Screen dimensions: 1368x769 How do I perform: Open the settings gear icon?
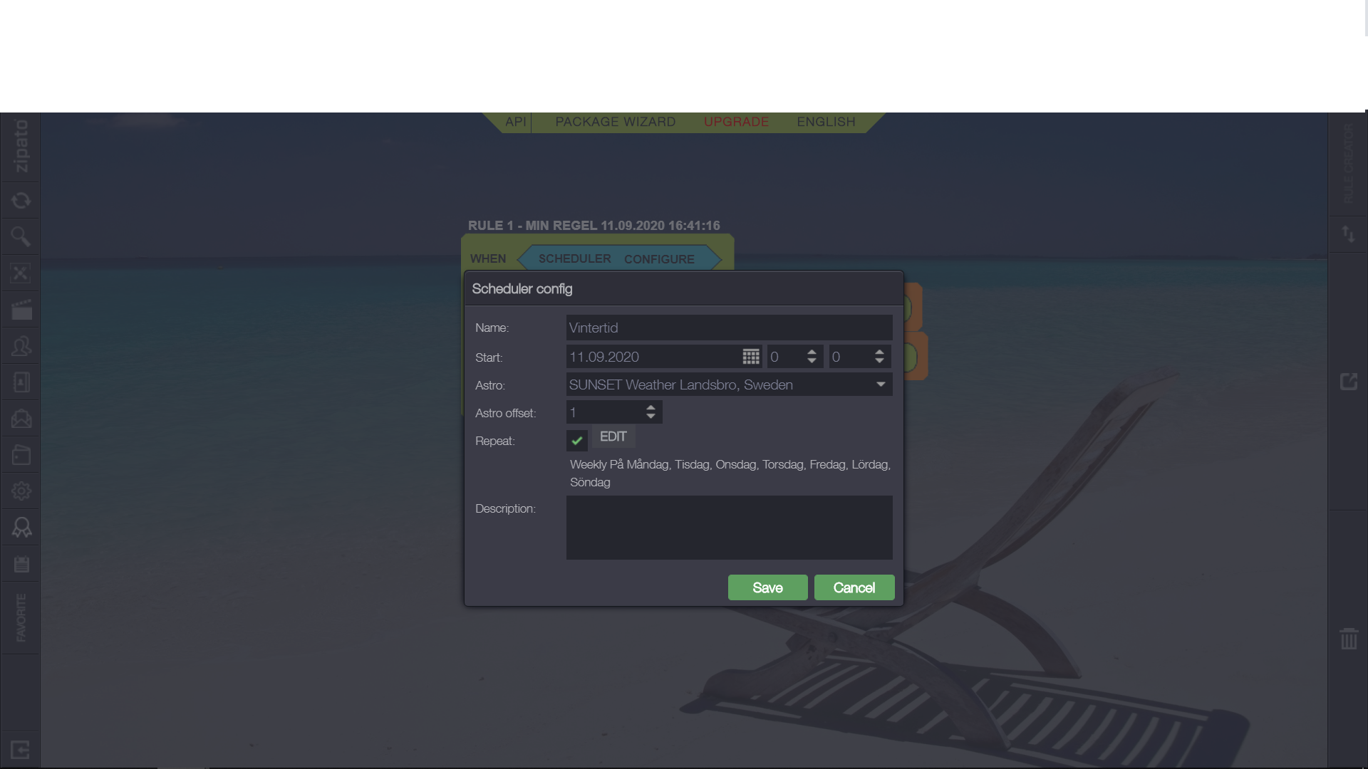point(21,491)
